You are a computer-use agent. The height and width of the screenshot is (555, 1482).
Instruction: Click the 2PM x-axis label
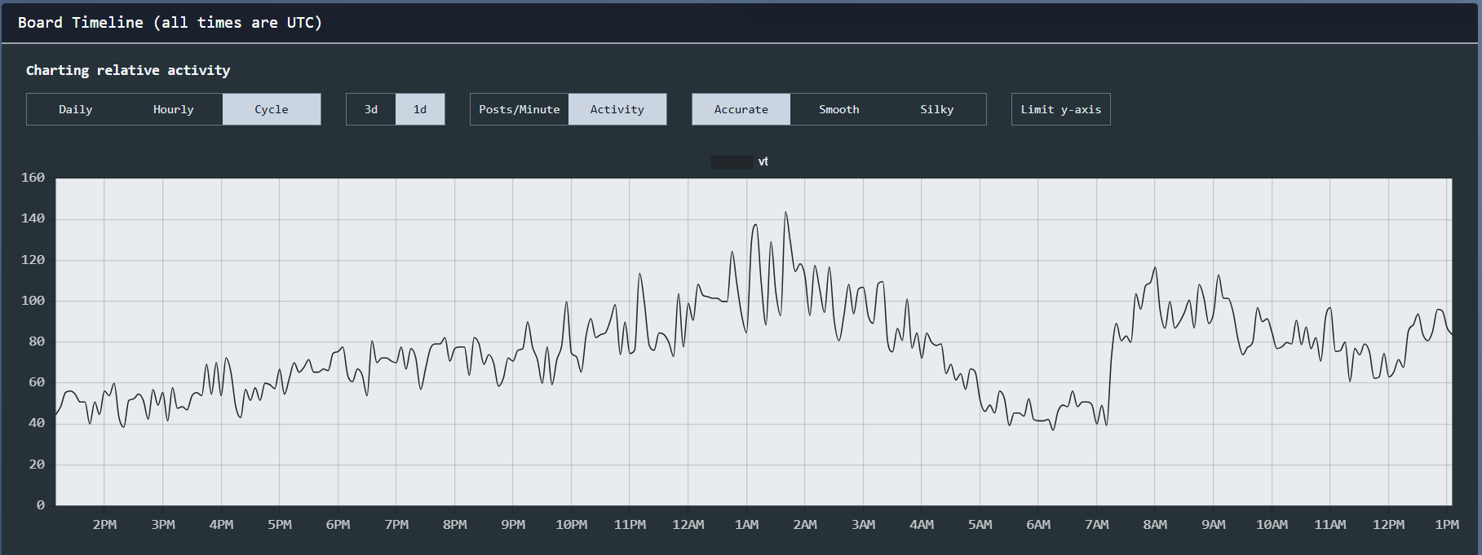pyautogui.click(x=104, y=525)
